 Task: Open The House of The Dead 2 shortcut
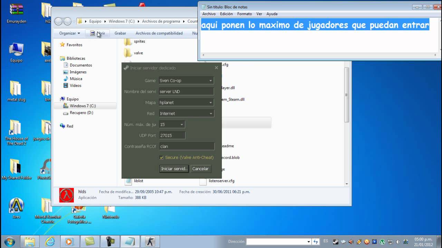coord(16,133)
